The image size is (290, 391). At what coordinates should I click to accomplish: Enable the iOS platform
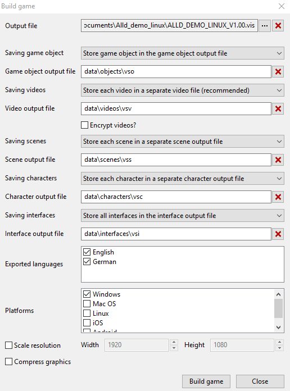[87, 322]
